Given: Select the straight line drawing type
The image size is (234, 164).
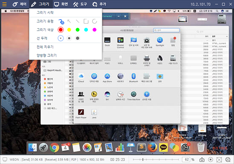Looking at the screenshot, I should point(78,21).
